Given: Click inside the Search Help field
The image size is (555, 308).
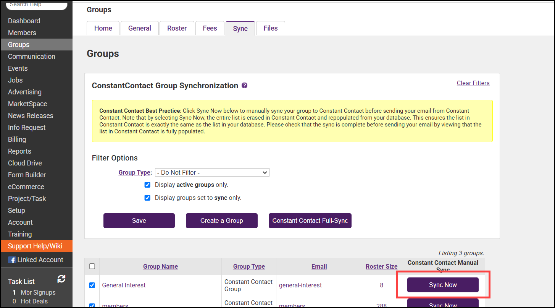Looking at the screenshot, I should pos(37,5).
